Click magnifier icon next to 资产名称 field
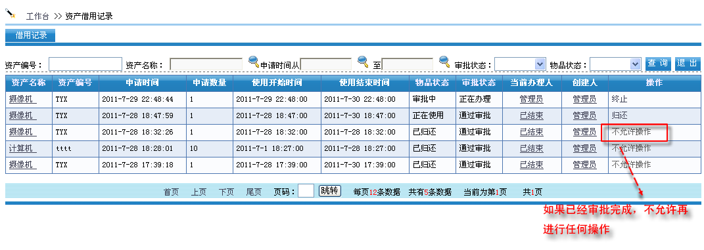Screen dimensions: 704x250 pyautogui.click(x=254, y=61)
